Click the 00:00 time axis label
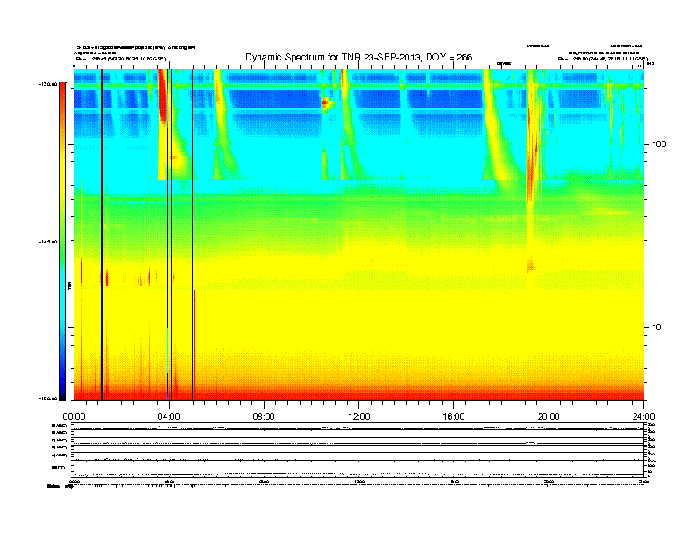The height and width of the screenshot is (536, 694). pos(74,417)
